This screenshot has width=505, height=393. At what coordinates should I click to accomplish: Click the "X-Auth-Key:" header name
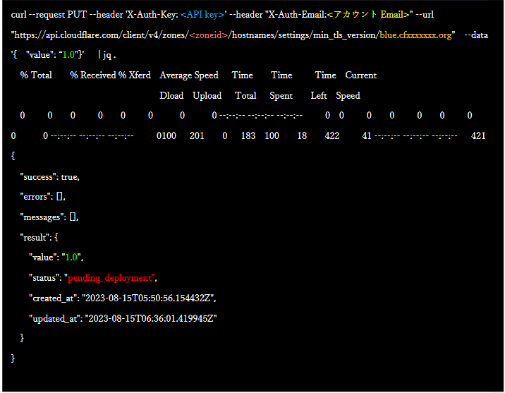pyautogui.click(x=153, y=15)
